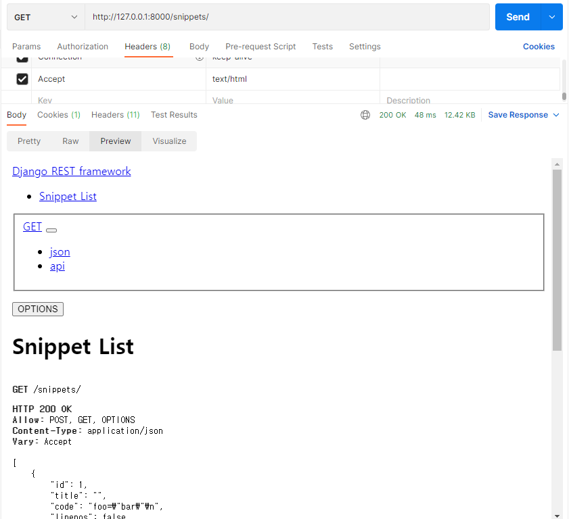
Task: Open the Settings tab
Action: [365, 47]
